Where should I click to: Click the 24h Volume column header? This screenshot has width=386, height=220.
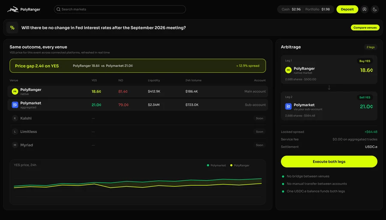point(193,80)
